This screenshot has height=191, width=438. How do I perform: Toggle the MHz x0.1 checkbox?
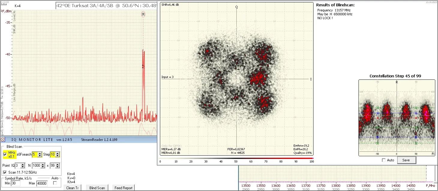(5, 154)
